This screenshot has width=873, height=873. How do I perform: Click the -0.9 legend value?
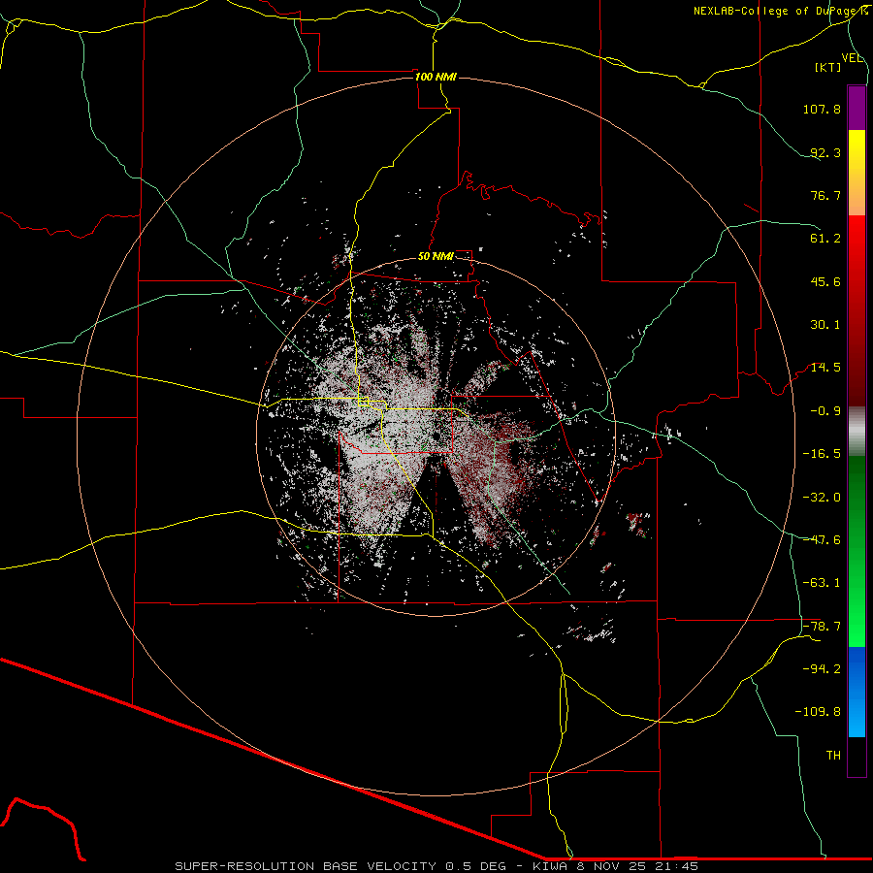click(x=825, y=411)
